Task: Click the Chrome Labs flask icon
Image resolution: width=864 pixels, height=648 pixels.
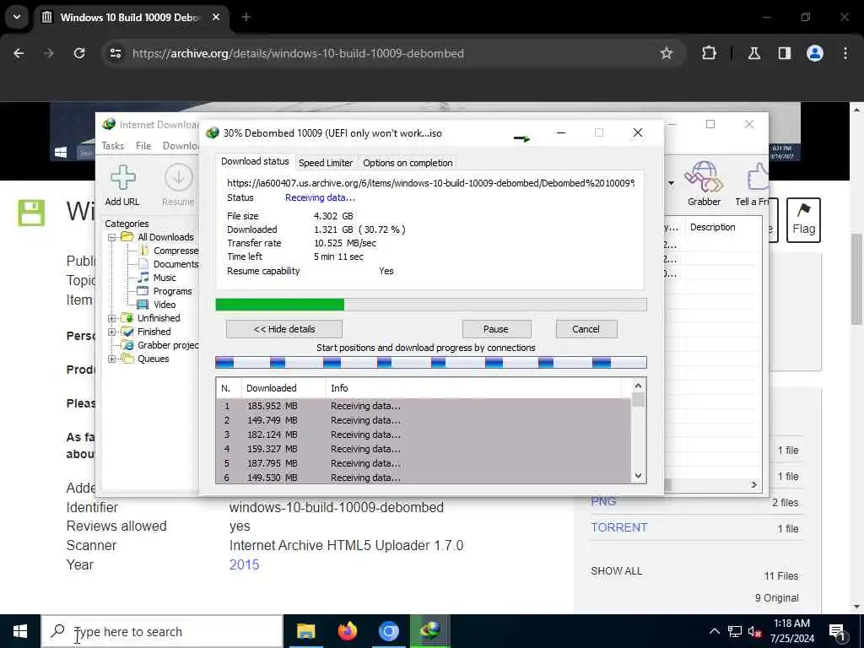Action: 754,53
